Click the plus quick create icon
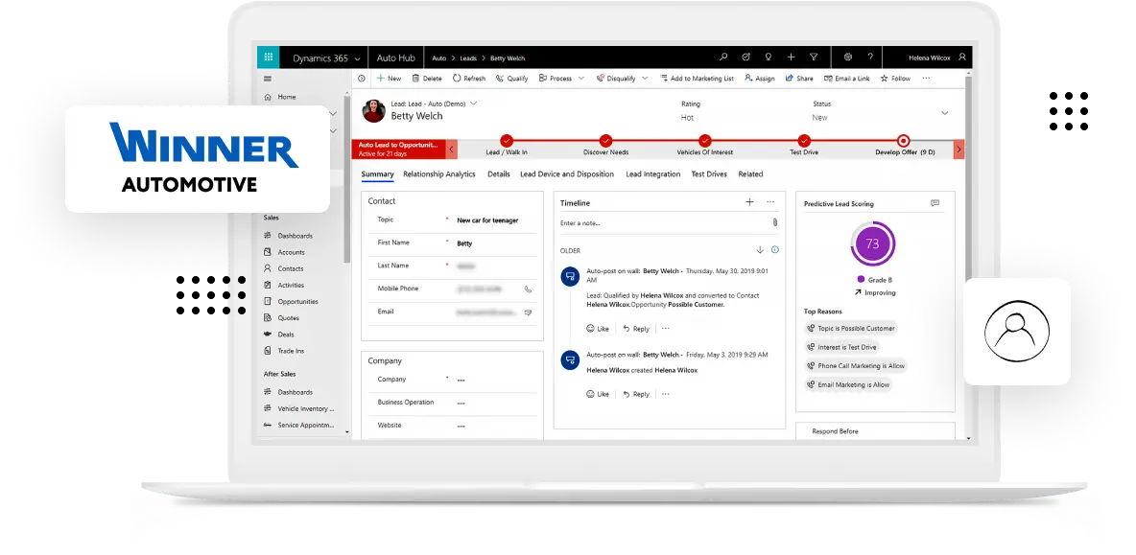 792,58
